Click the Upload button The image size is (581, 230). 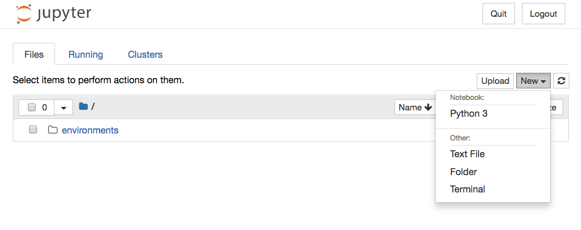click(495, 81)
